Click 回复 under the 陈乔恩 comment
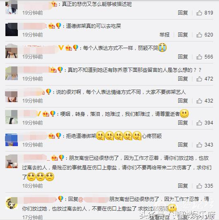Screen dimensions: 219x220 tap(183, 79)
